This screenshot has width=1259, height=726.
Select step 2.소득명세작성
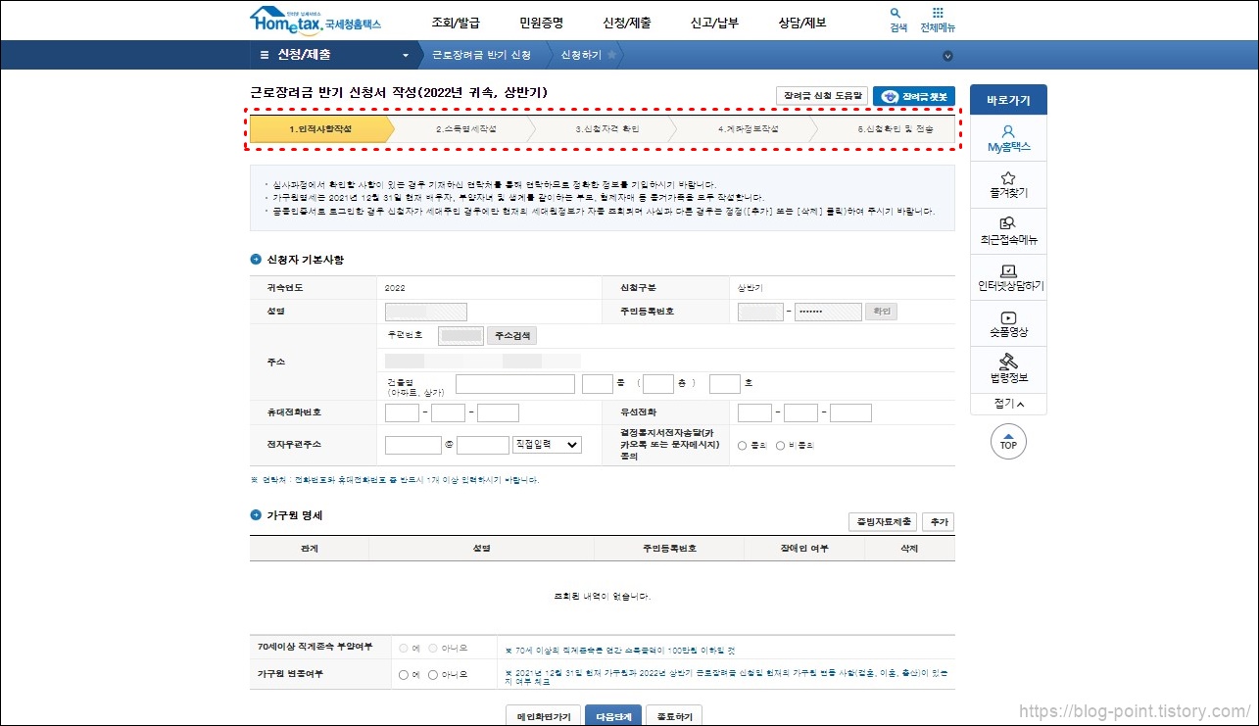(466, 129)
